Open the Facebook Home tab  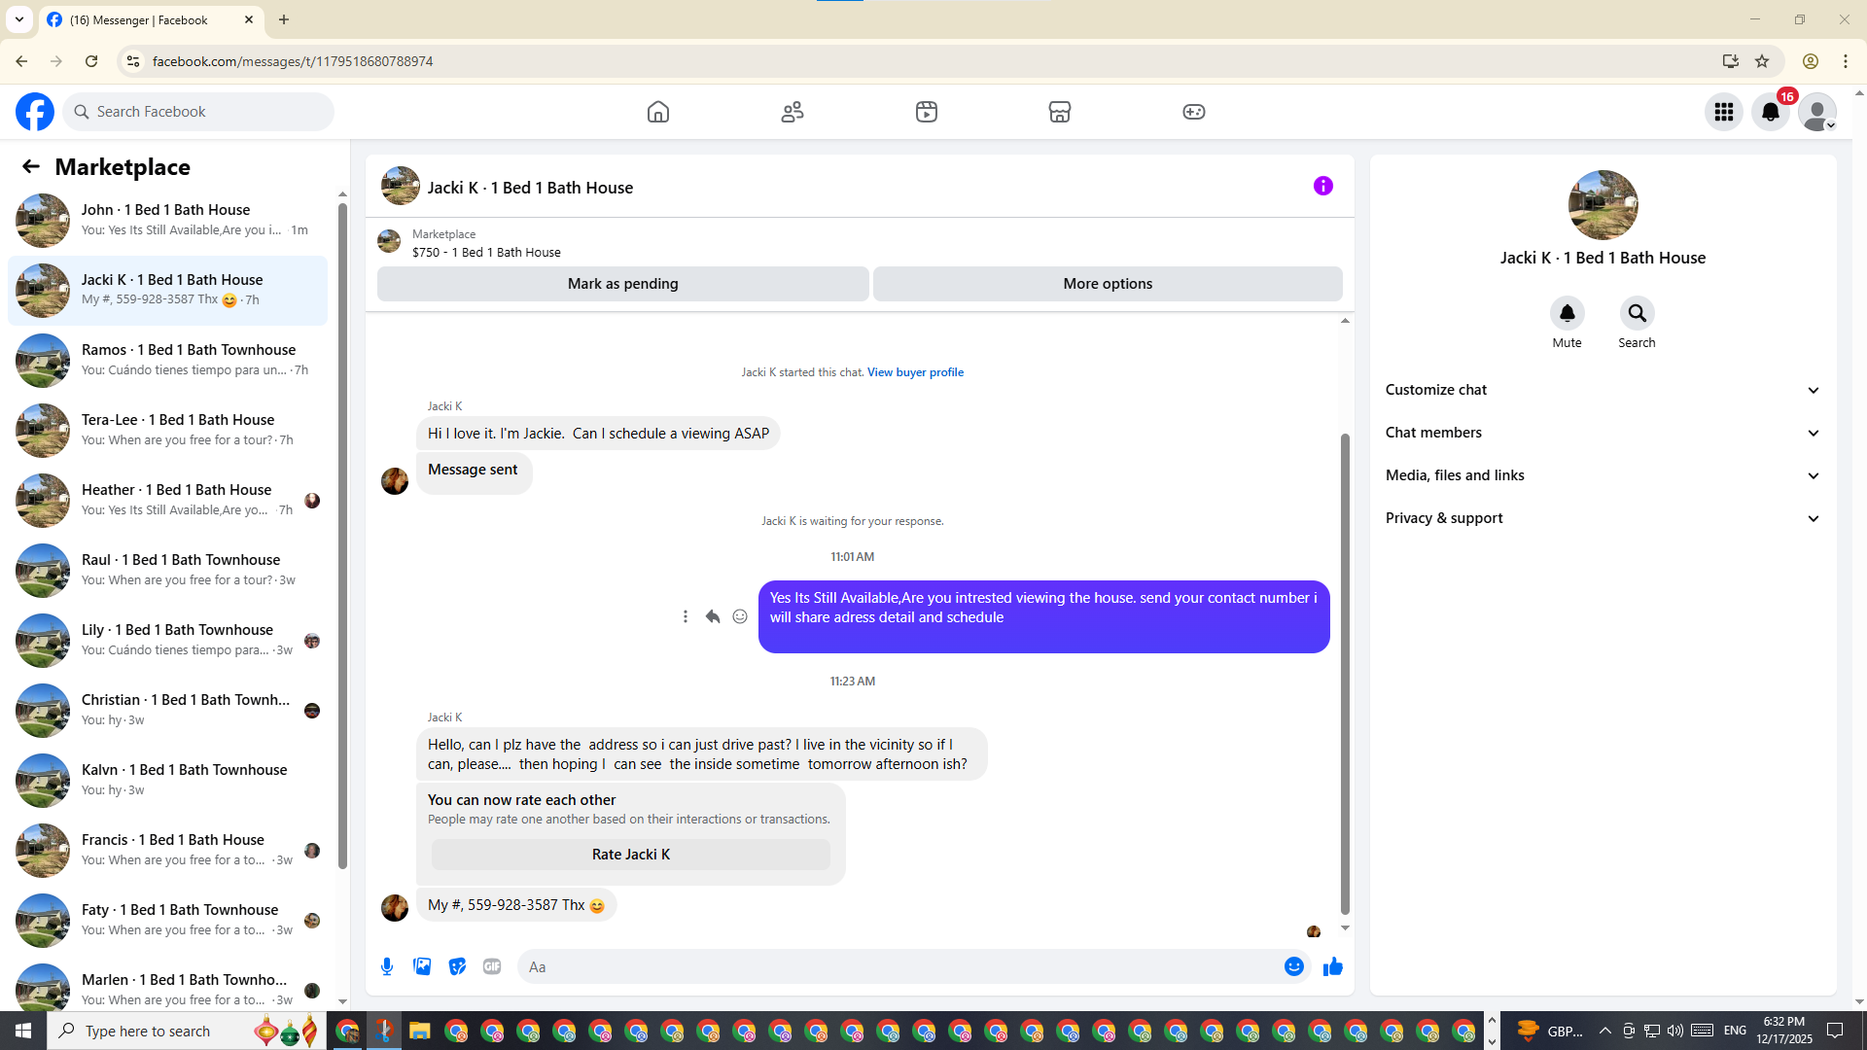(658, 112)
